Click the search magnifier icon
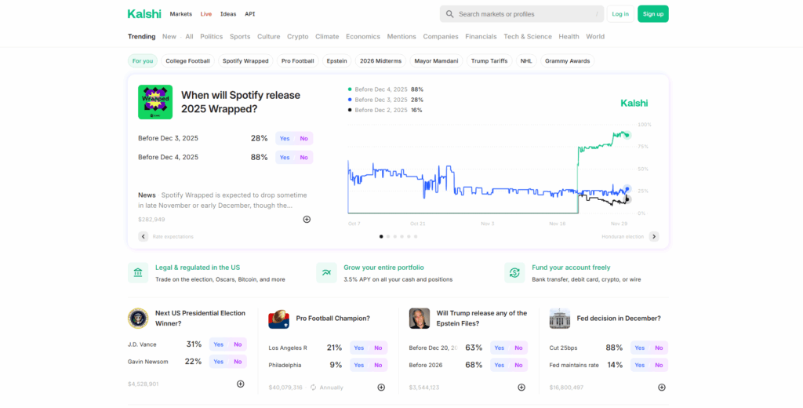Viewport: 803px width, 408px height. click(x=449, y=14)
